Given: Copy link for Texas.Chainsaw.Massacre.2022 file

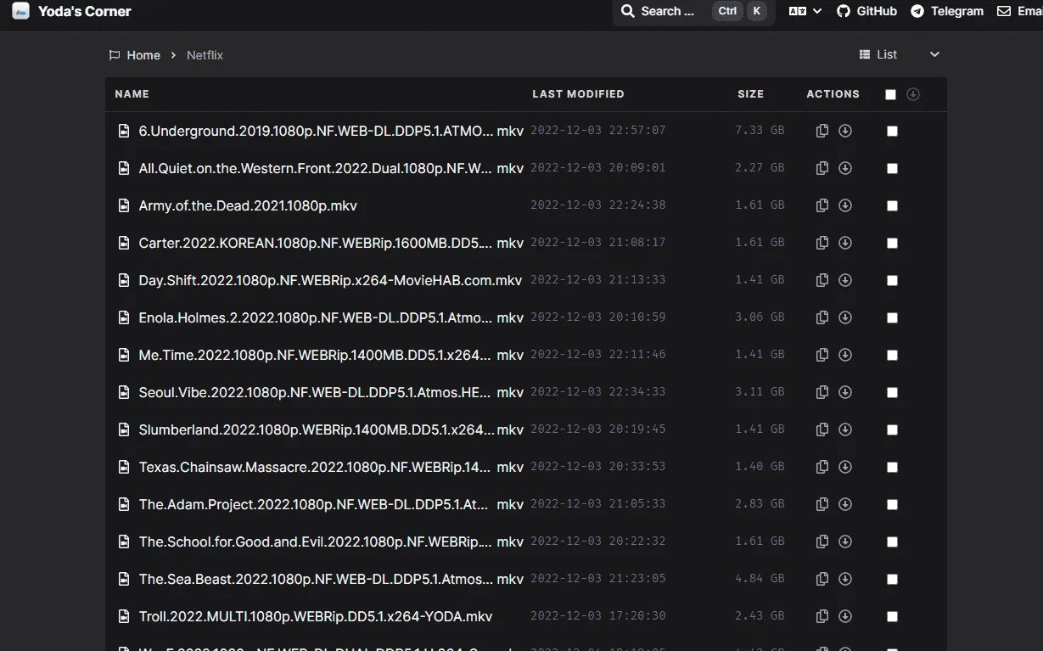Looking at the screenshot, I should [x=822, y=467].
